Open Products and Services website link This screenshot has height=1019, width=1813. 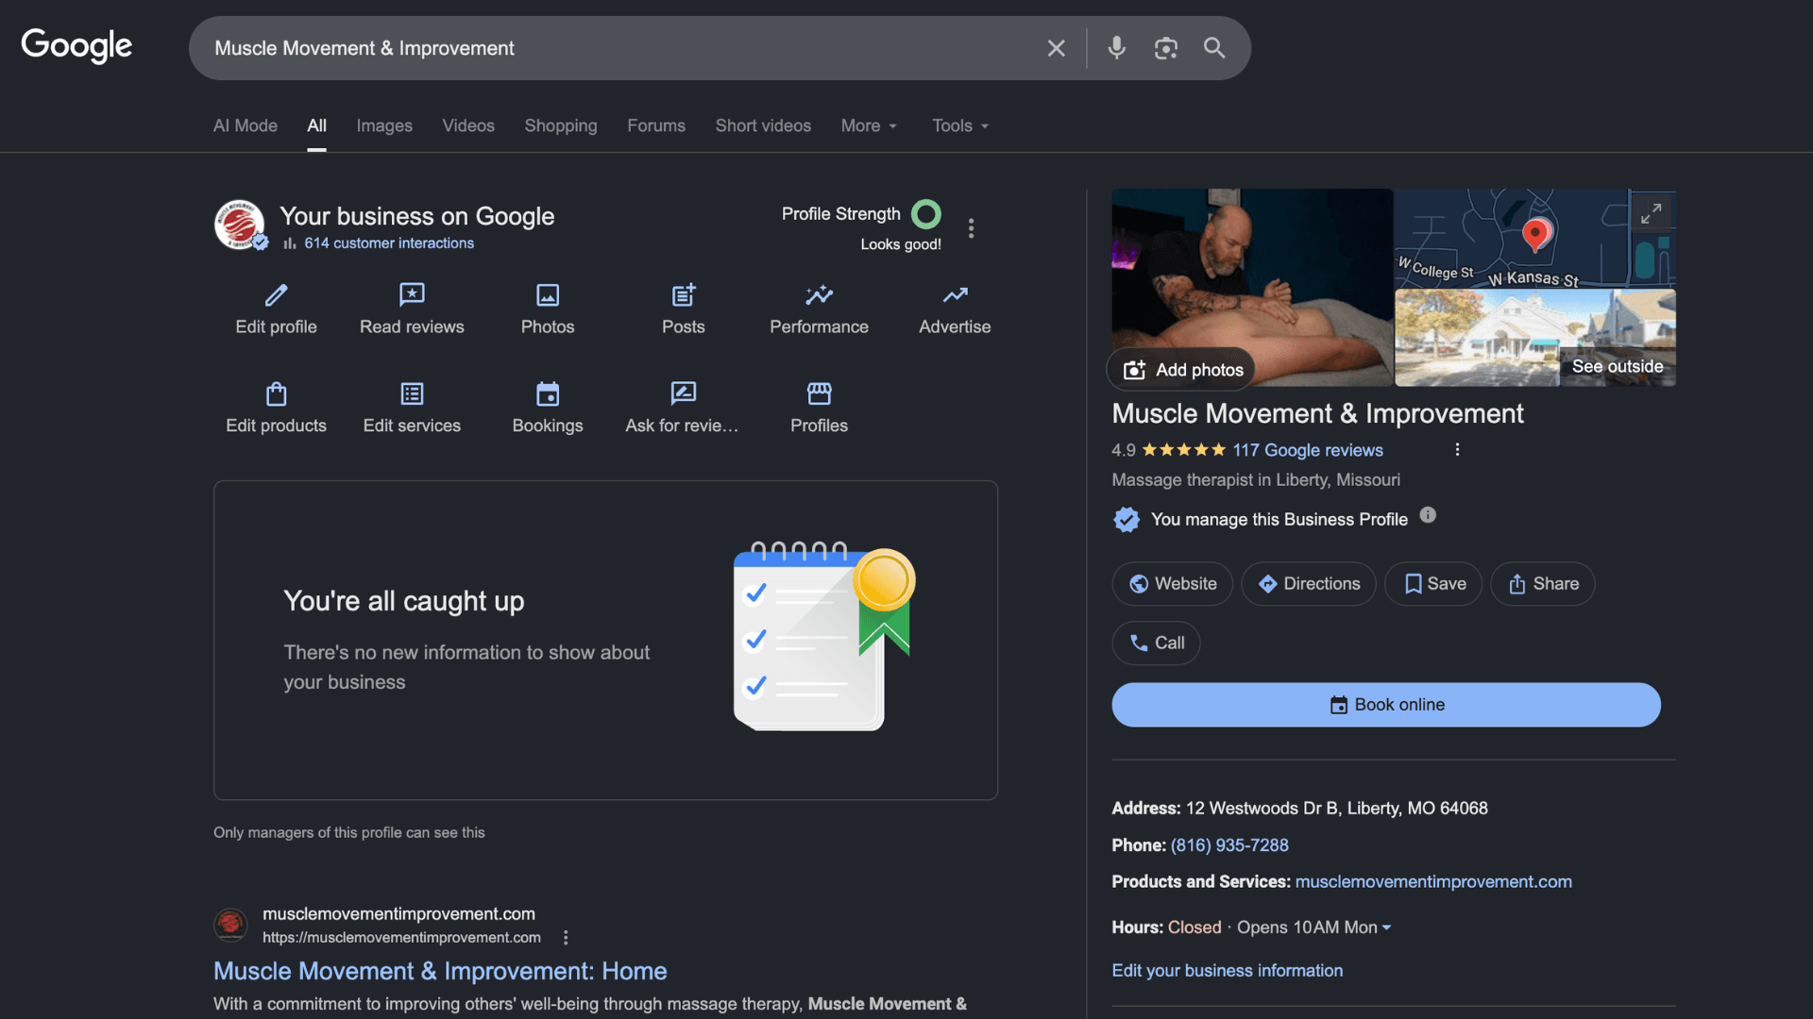(1433, 881)
